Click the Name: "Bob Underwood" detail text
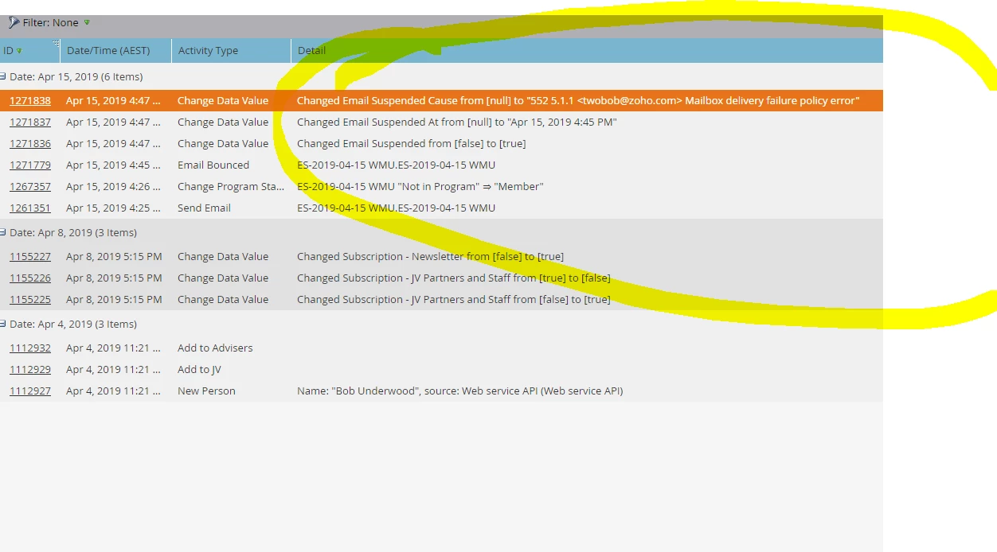The image size is (997, 552). point(460,391)
